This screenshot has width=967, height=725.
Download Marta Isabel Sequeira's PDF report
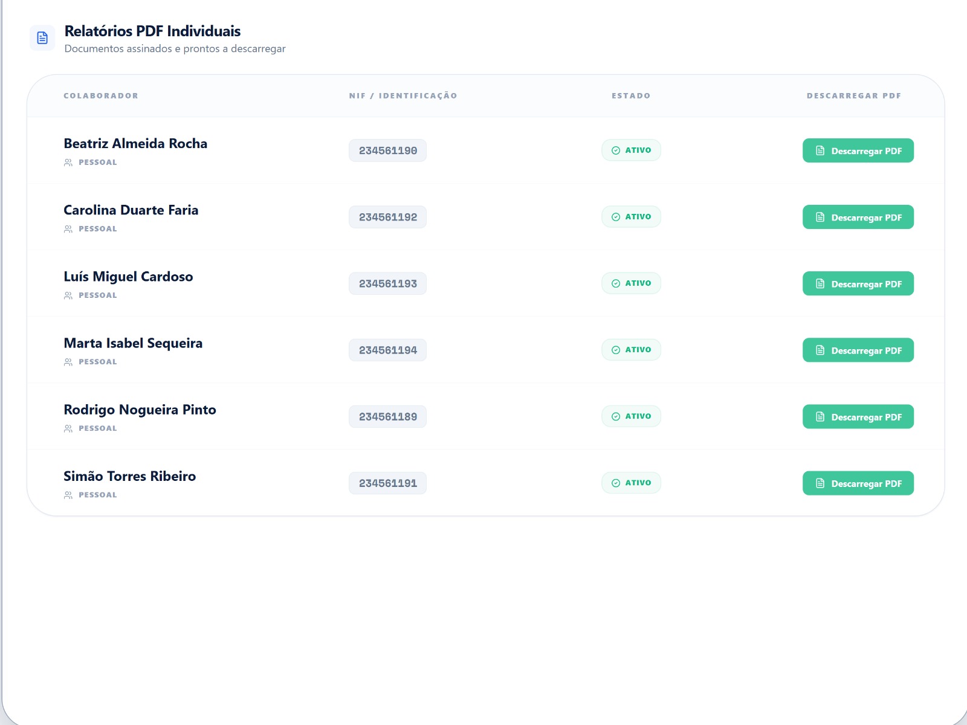tap(858, 350)
